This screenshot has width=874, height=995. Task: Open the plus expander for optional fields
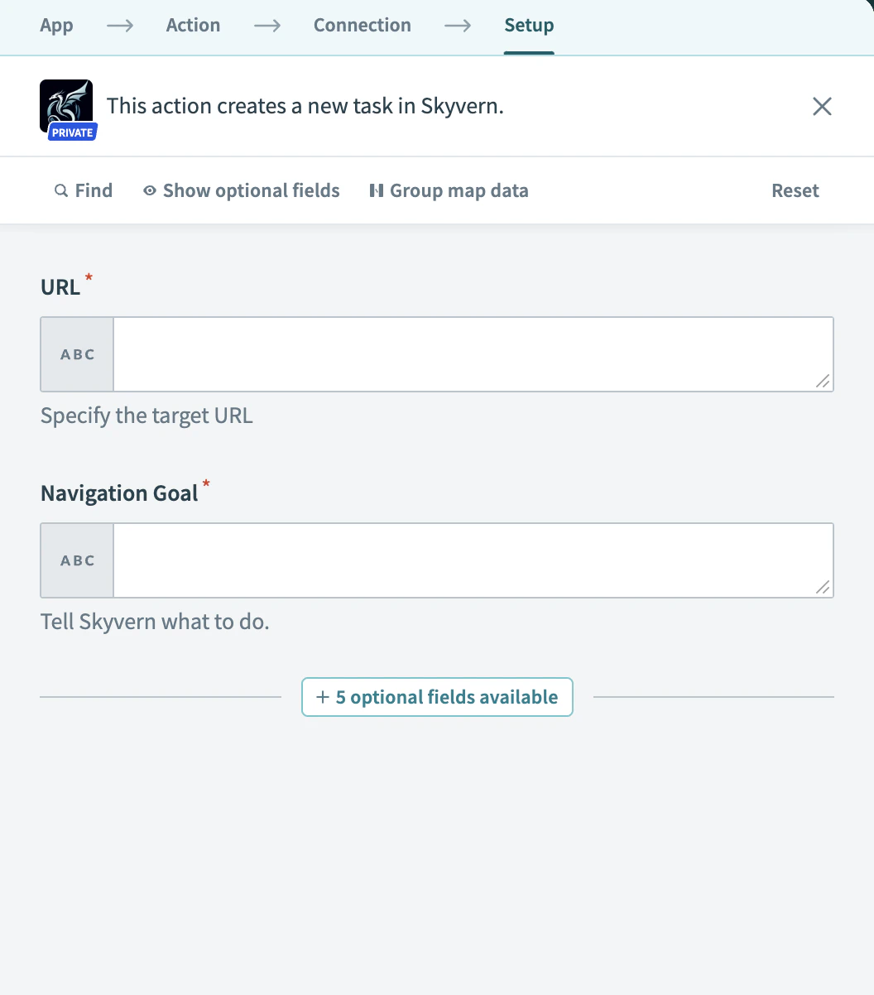tap(323, 697)
